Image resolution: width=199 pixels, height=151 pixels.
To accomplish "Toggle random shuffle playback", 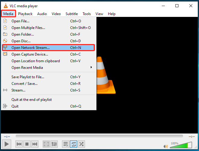I will 81,144.
